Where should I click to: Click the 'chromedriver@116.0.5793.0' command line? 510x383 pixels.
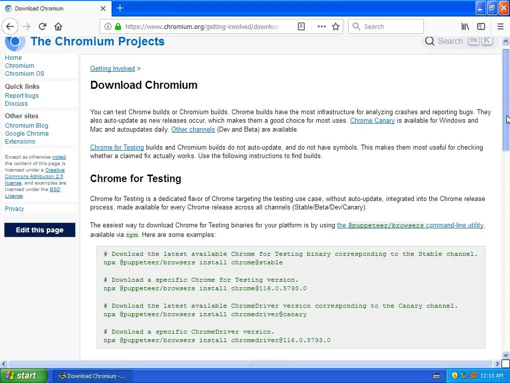click(x=217, y=340)
